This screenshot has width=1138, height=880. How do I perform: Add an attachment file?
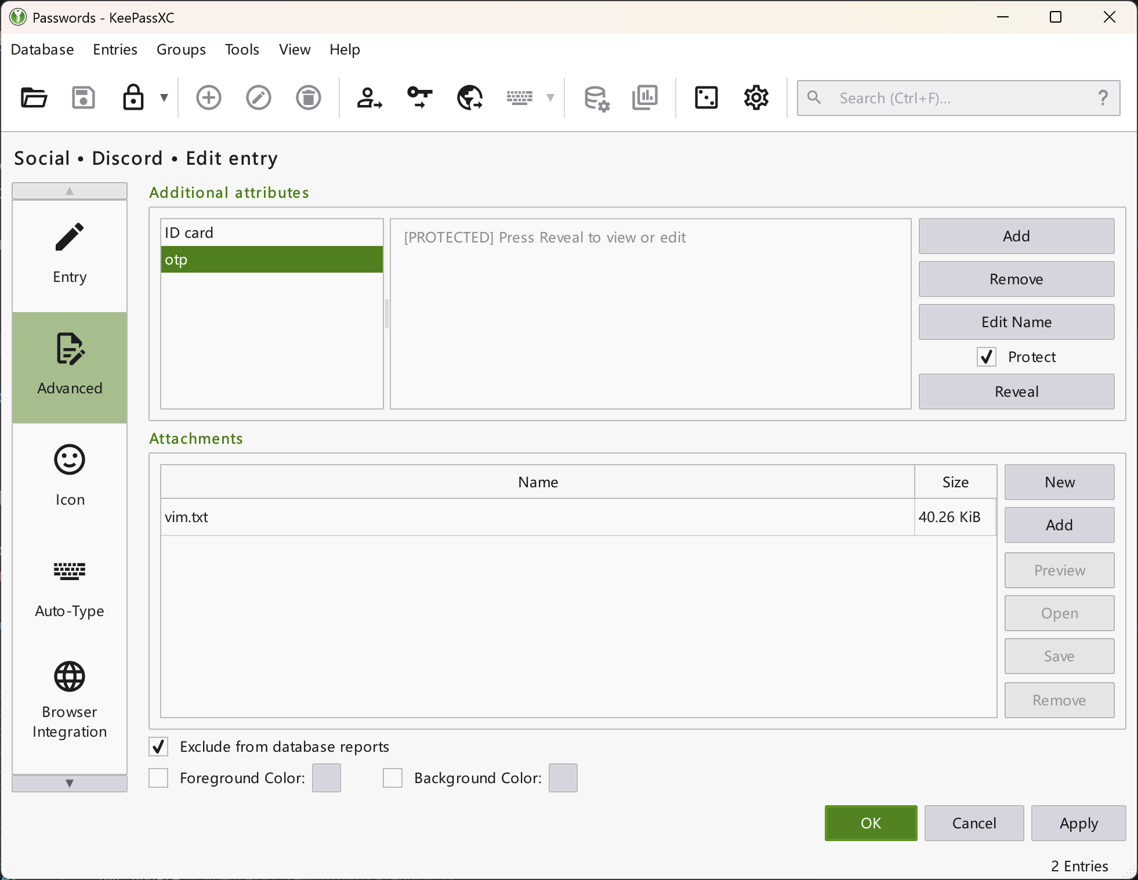(1060, 525)
